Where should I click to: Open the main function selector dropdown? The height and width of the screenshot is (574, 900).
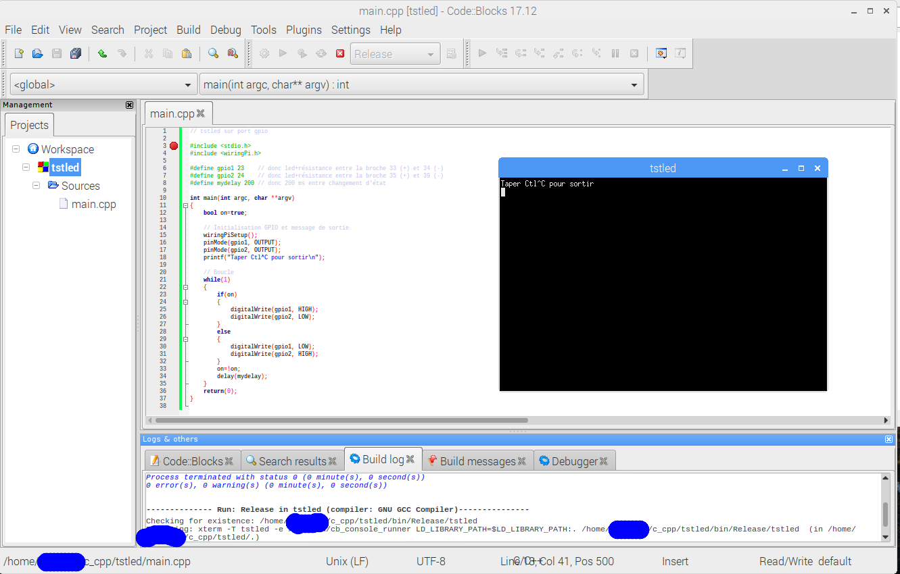pyautogui.click(x=634, y=85)
